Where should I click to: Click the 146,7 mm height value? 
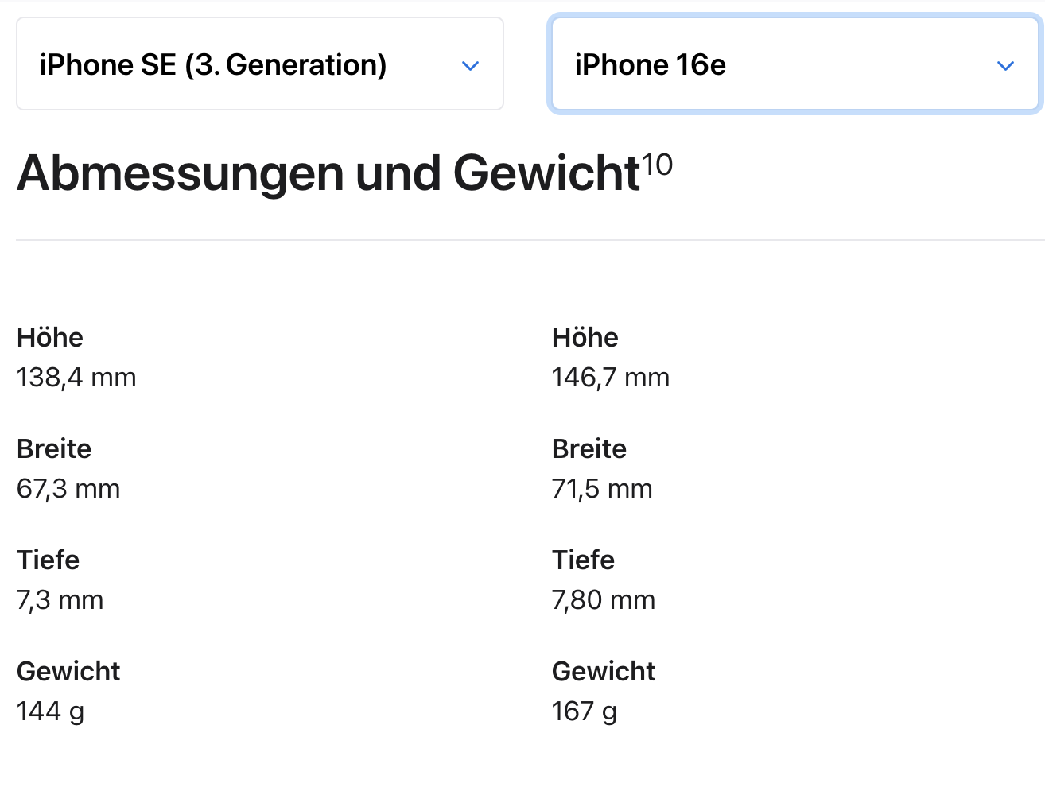point(610,377)
